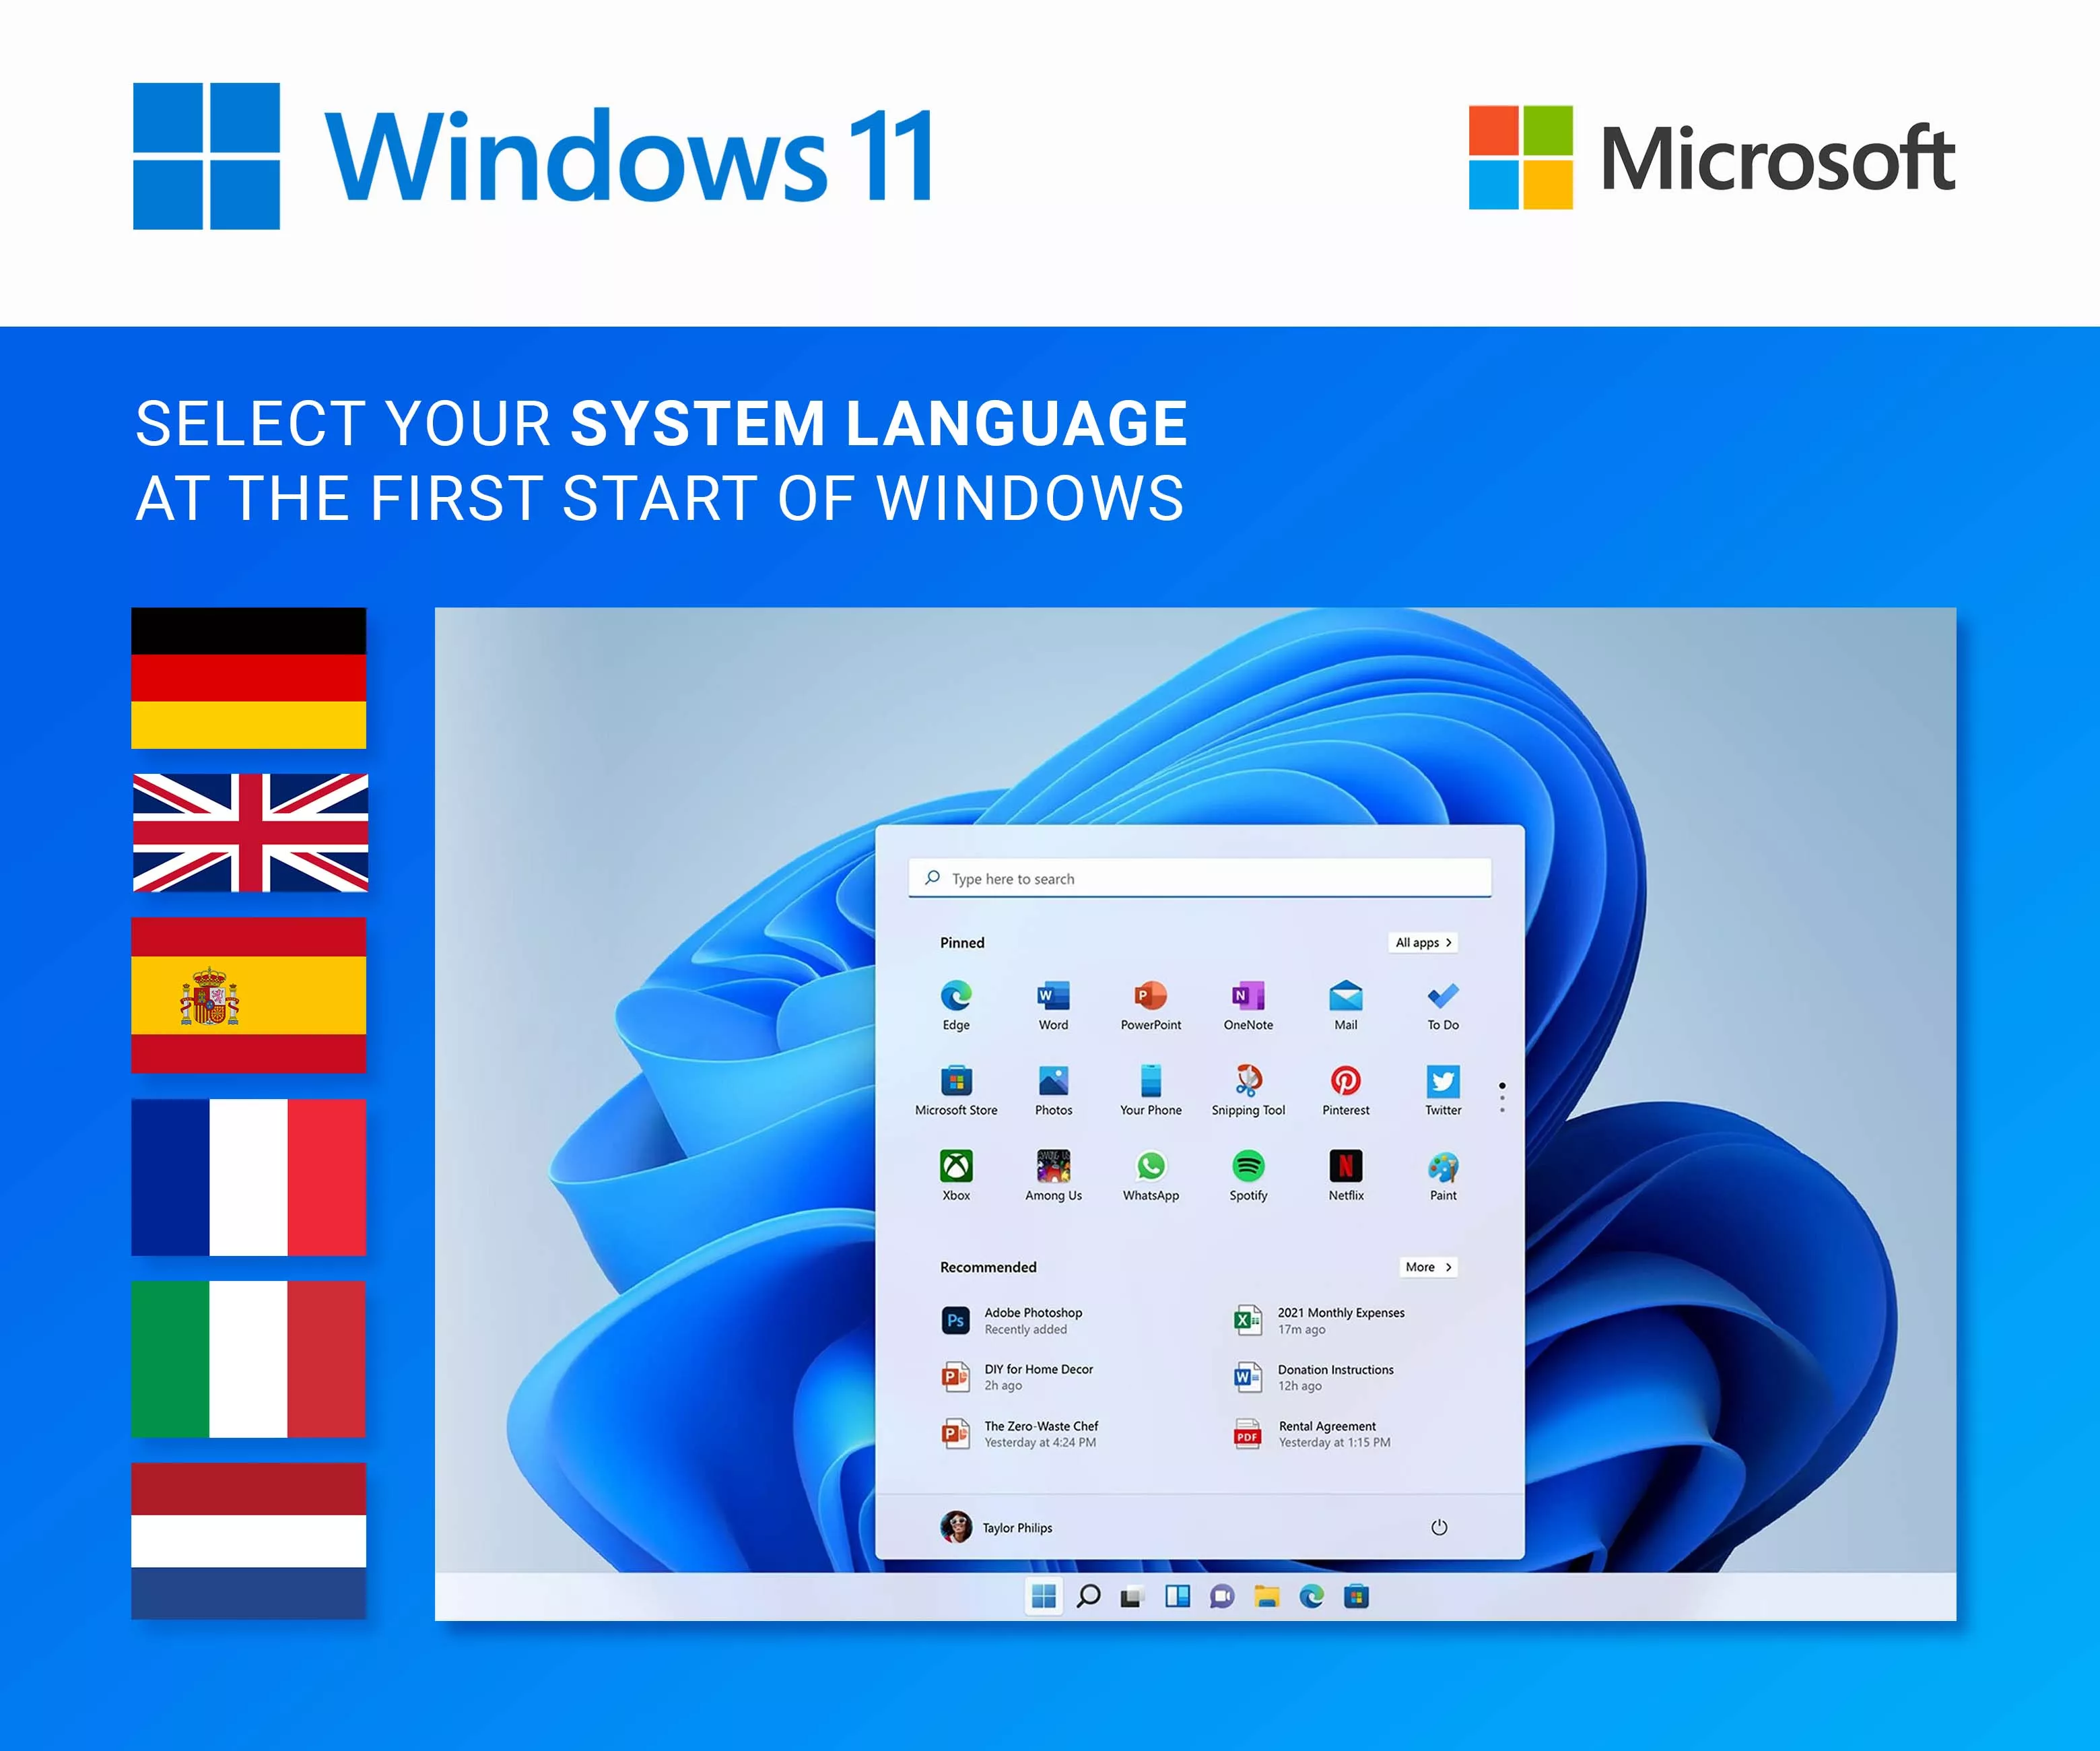Open Netflix app
This screenshot has height=1751, width=2100.
1345,1165
